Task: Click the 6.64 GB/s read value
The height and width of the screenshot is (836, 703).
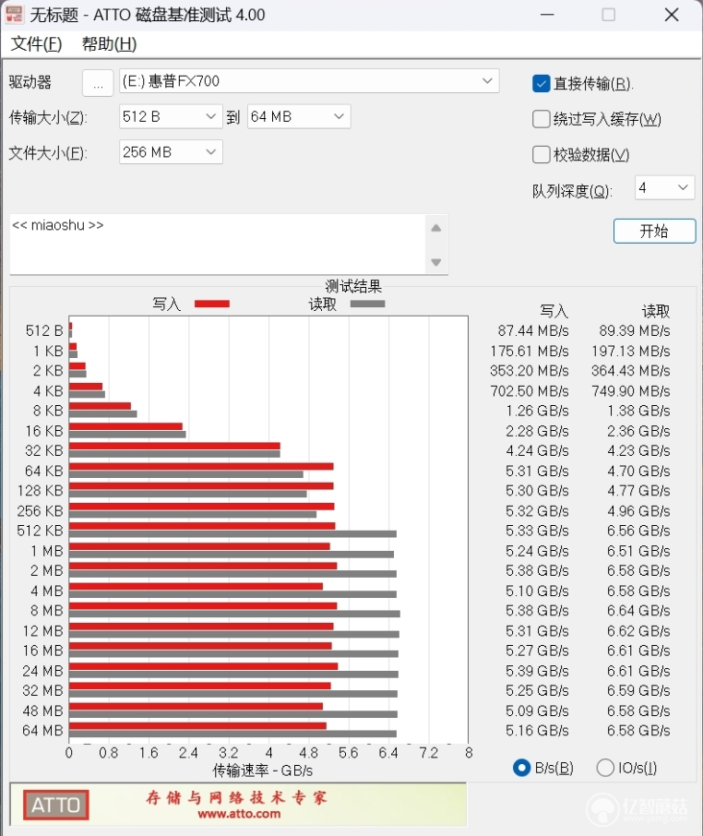Action: (638, 611)
